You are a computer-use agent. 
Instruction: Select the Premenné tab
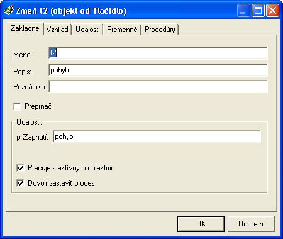(x=122, y=30)
